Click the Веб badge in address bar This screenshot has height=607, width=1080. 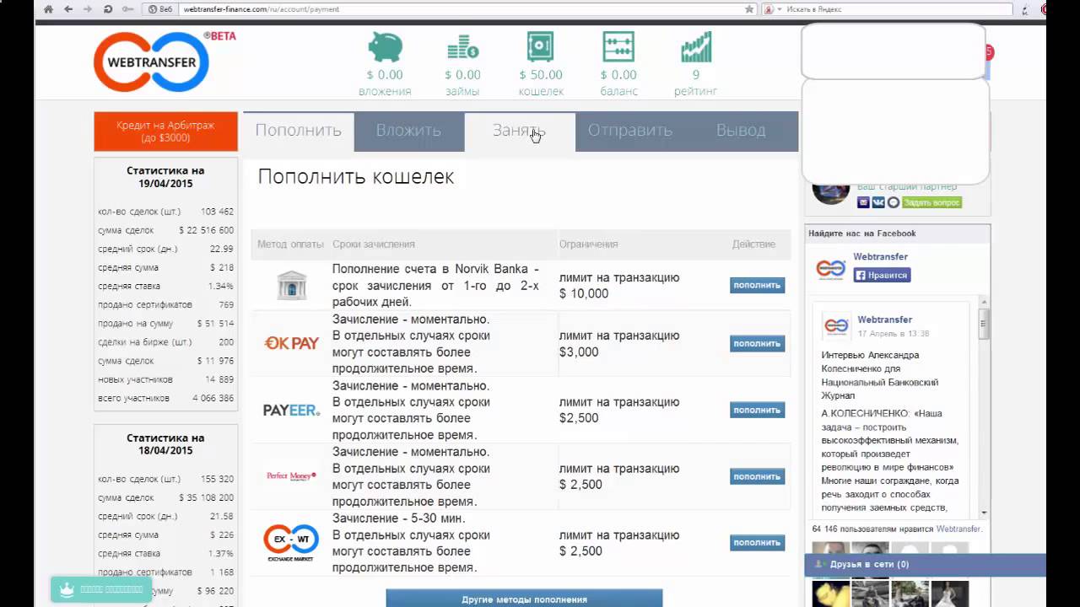(x=160, y=9)
